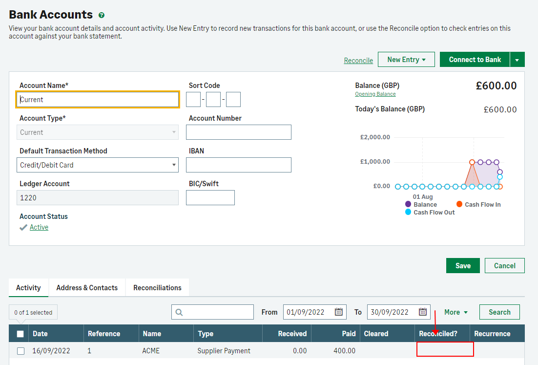Click the Opening Balance link
Screen dimensions: 538x365
[375, 94]
